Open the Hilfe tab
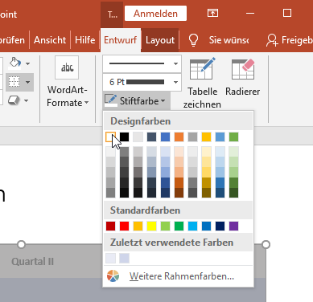313x302 pixels. [x=85, y=40]
